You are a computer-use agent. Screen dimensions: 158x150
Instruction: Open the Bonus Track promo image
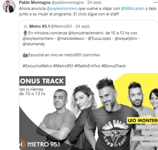pyautogui.click(x=89, y=111)
